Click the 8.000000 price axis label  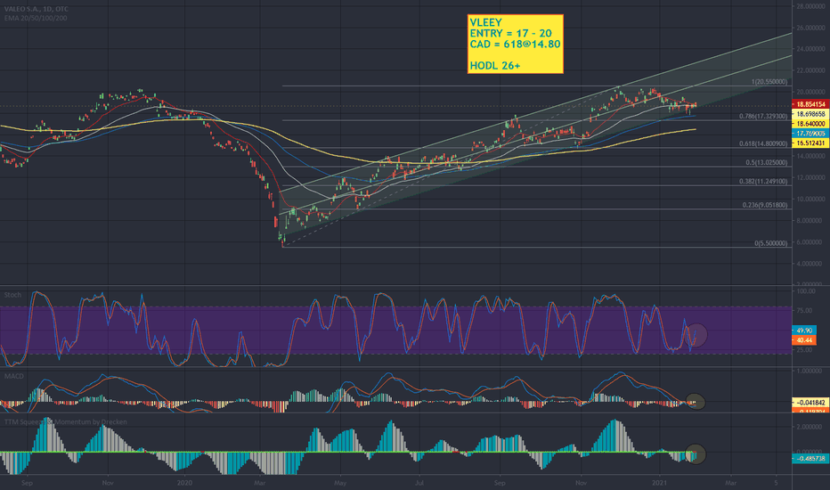(x=810, y=221)
